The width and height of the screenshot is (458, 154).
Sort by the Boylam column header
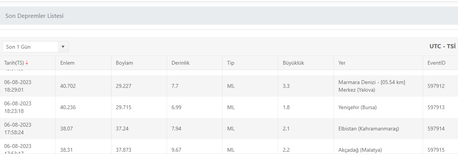(x=124, y=63)
